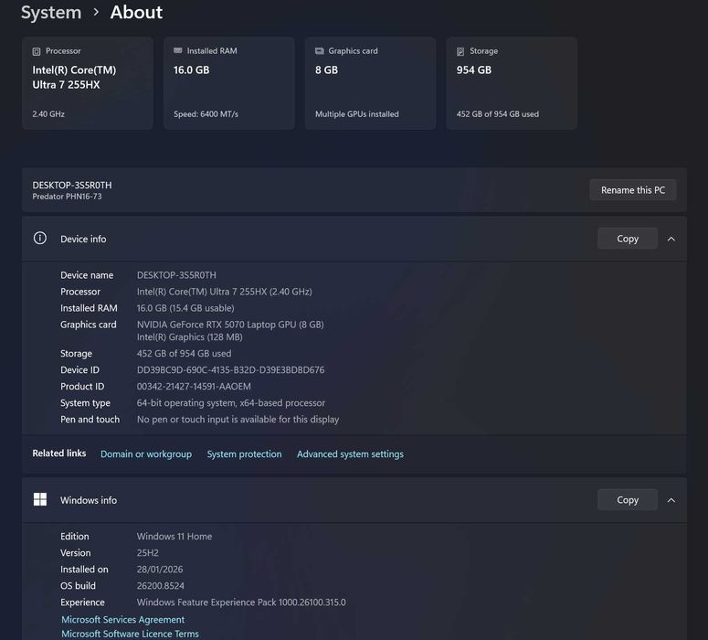This screenshot has width=708, height=640.
Task: Click the Windows logo icon beside Windows info
Action: click(x=40, y=499)
